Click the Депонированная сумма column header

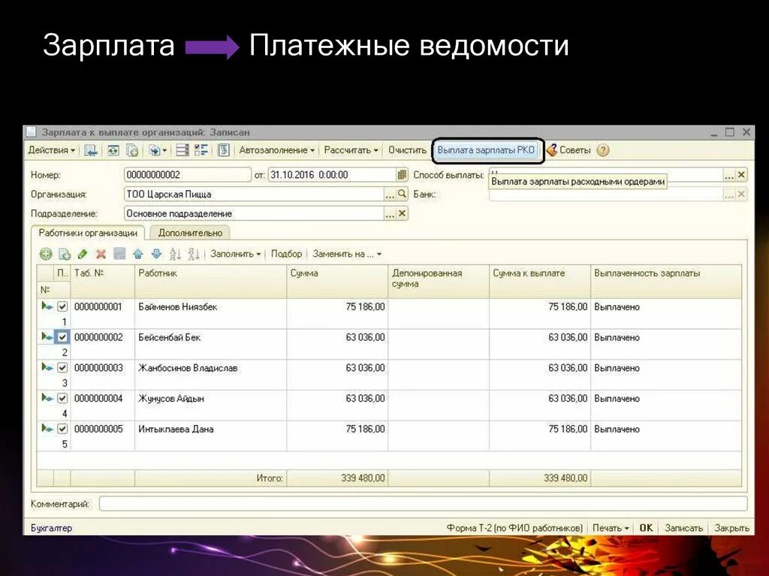[438, 281]
